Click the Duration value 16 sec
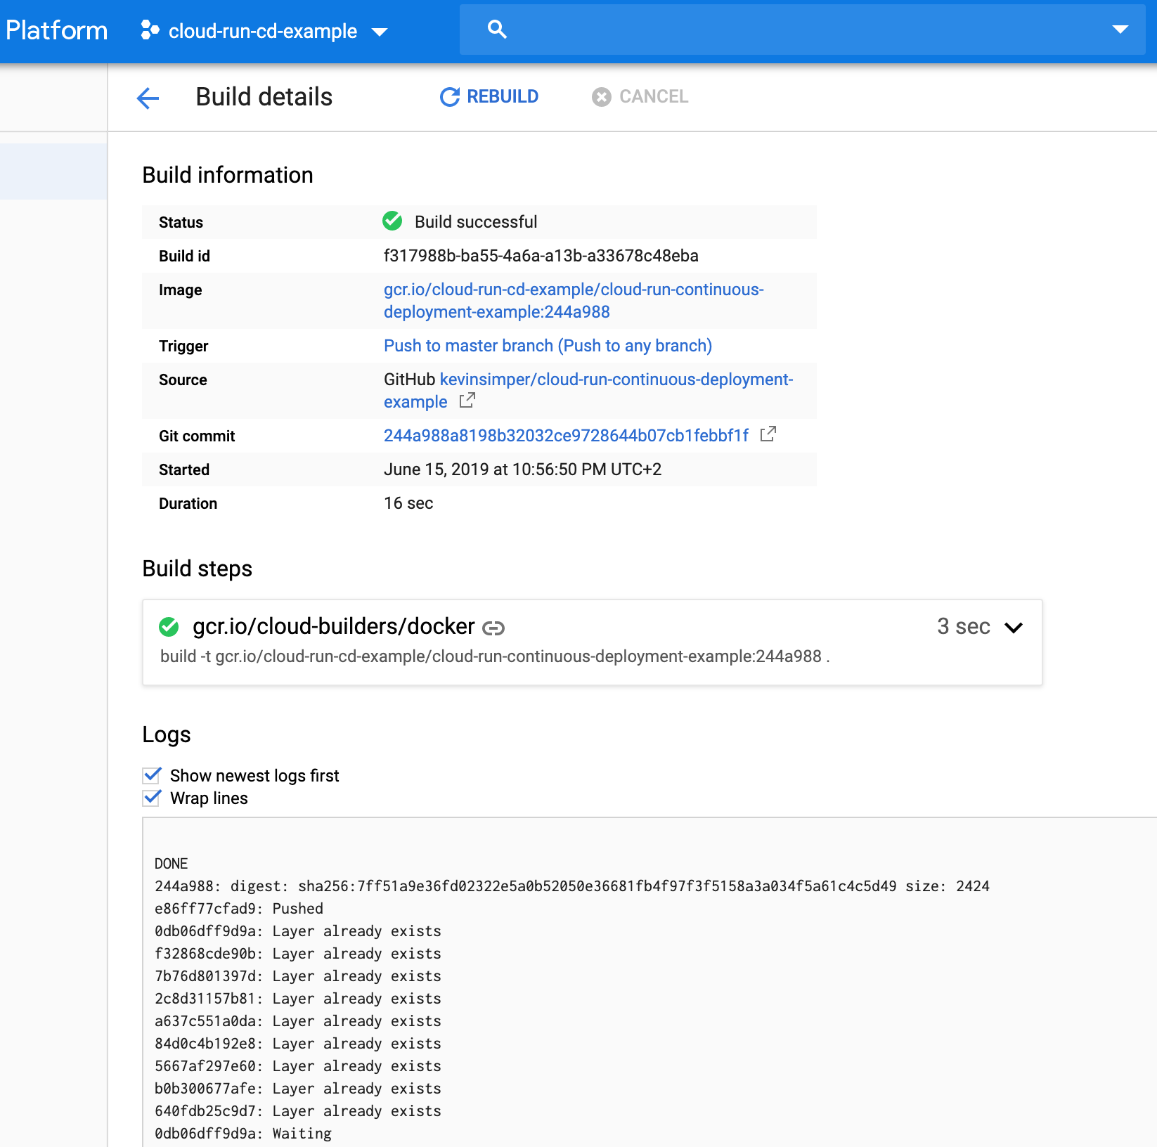 point(408,503)
